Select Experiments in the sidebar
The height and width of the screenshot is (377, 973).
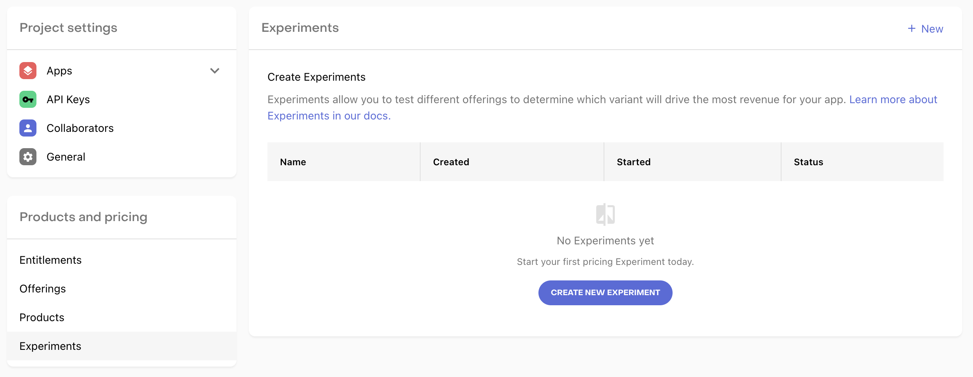50,346
